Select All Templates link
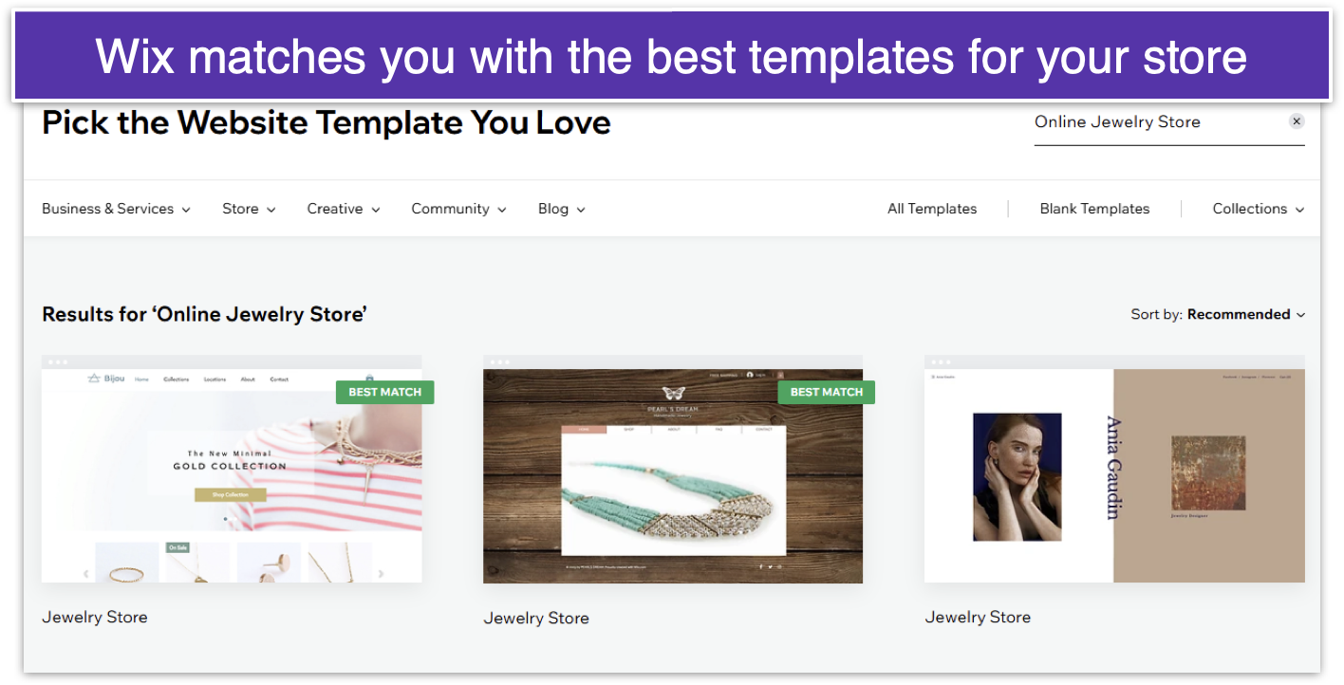This screenshot has width=1344, height=685. pos(932,209)
